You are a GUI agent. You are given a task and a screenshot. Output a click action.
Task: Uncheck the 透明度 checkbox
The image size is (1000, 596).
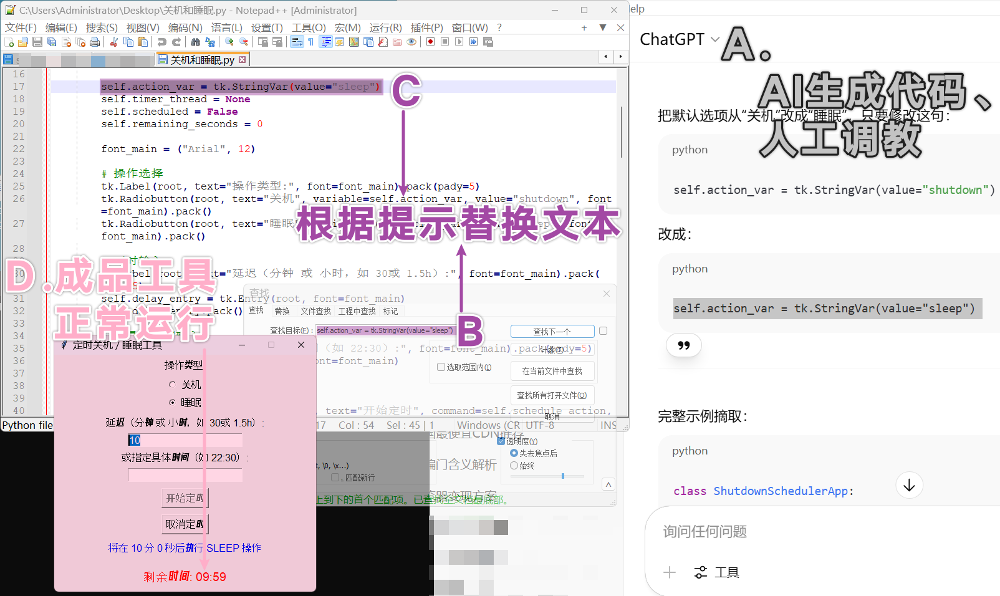(x=501, y=441)
